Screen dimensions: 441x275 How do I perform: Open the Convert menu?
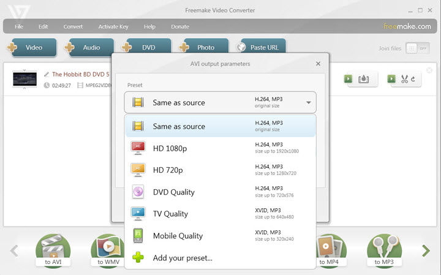click(x=73, y=26)
